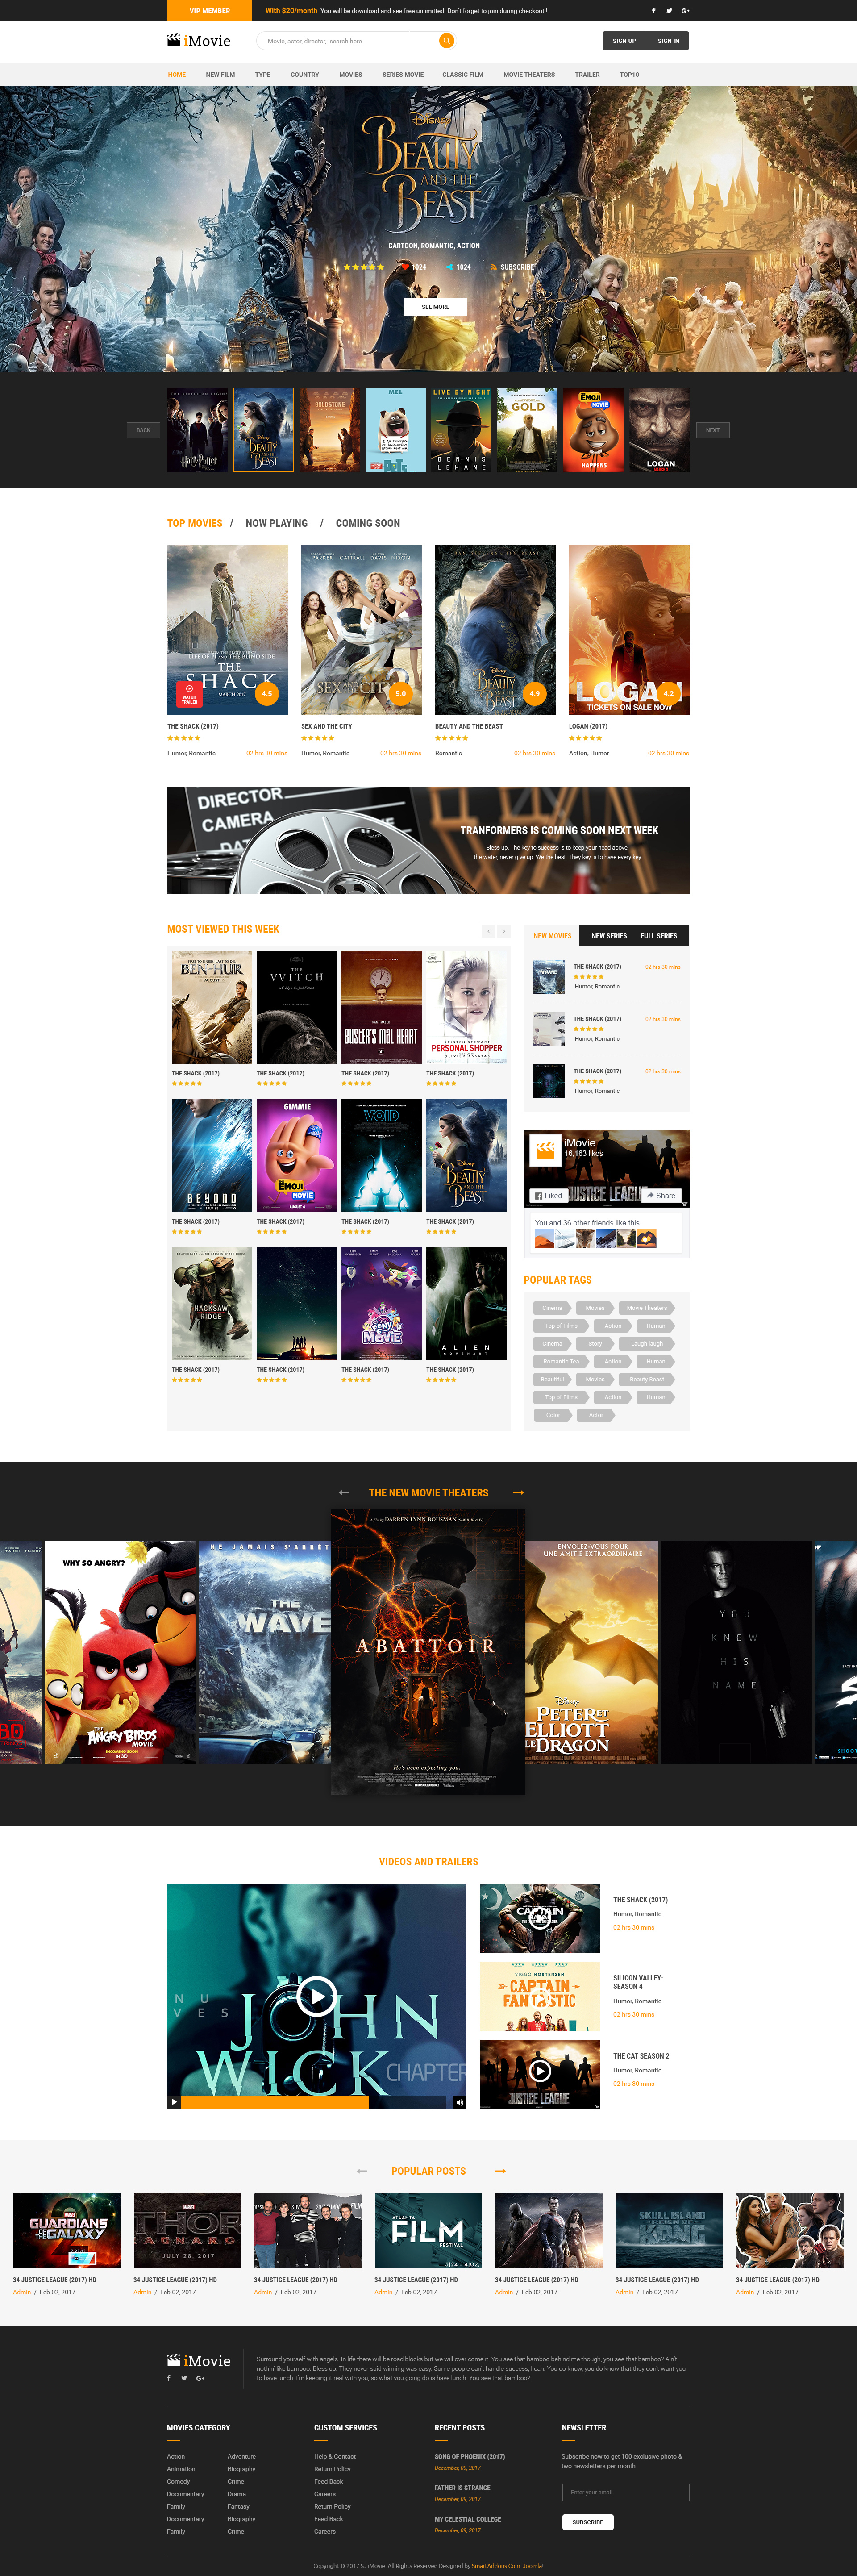The height and width of the screenshot is (2576, 857).
Task: Click small play button in video control bar
Action: (174, 2101)
